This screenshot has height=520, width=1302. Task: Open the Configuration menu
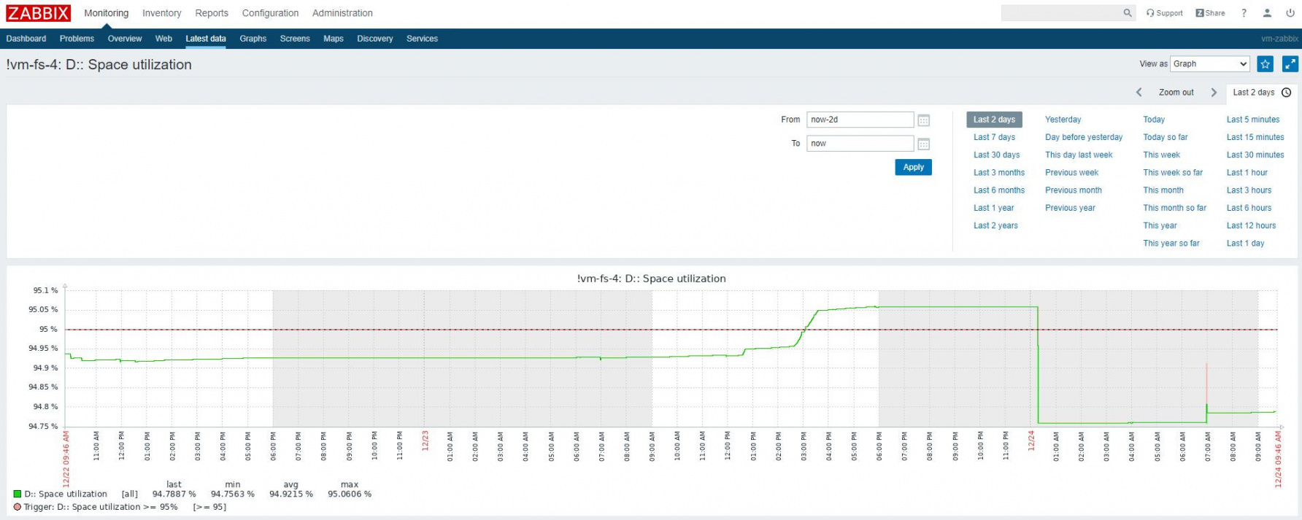[x=270, y=13]
